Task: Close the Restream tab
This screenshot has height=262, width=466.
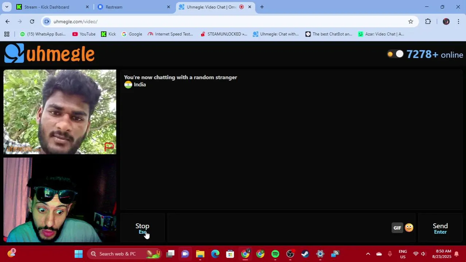Action: (x=168, y=7)
